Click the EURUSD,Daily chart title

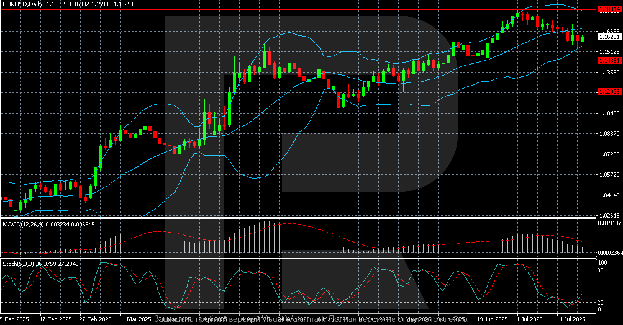point(23,4)
